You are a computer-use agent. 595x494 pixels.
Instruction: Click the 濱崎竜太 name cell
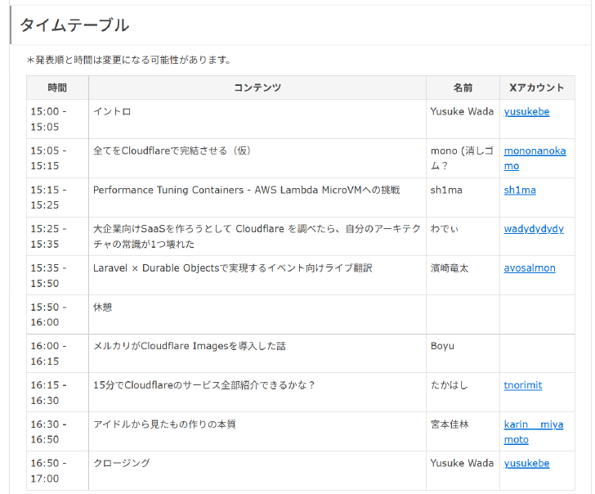[463, 276]
